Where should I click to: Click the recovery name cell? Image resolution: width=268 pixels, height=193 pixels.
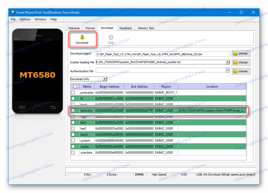[x=87, y=110]
